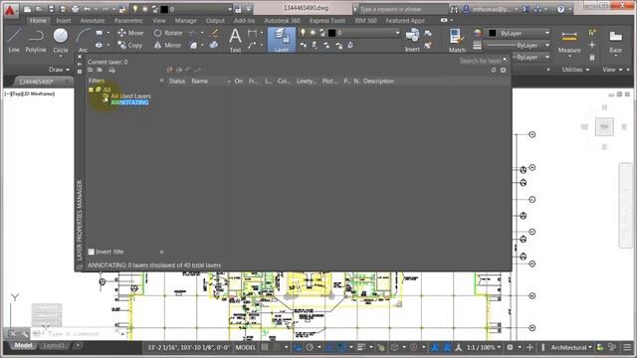Click the Plot print icon in quick access
Image resolution: width=637 pixels, height=358 pixels.
point(76,9)
